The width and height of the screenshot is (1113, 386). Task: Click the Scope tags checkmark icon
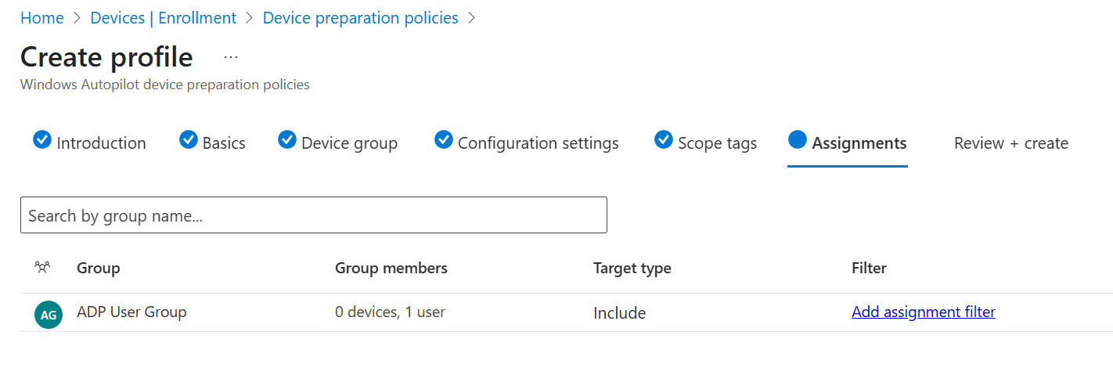click(x=664, y=140)
